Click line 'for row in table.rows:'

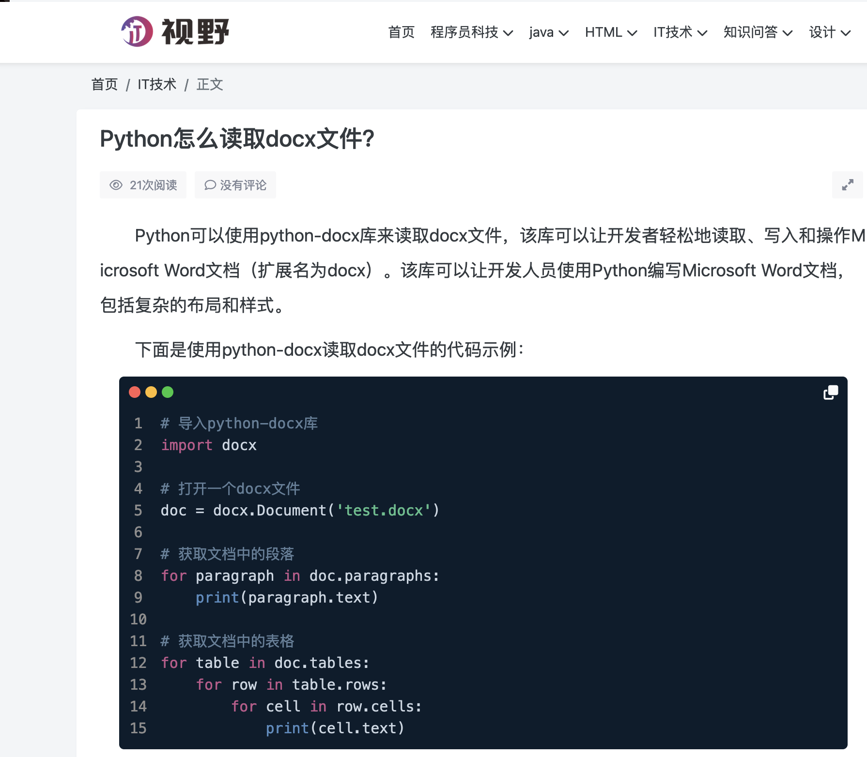292,685
